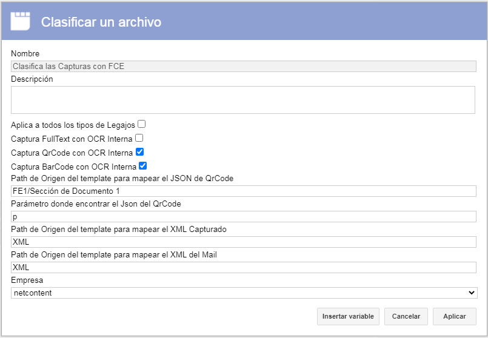Click the 'Parámetro donde encontrar el Json del QrCode' label

pos(96,204)
